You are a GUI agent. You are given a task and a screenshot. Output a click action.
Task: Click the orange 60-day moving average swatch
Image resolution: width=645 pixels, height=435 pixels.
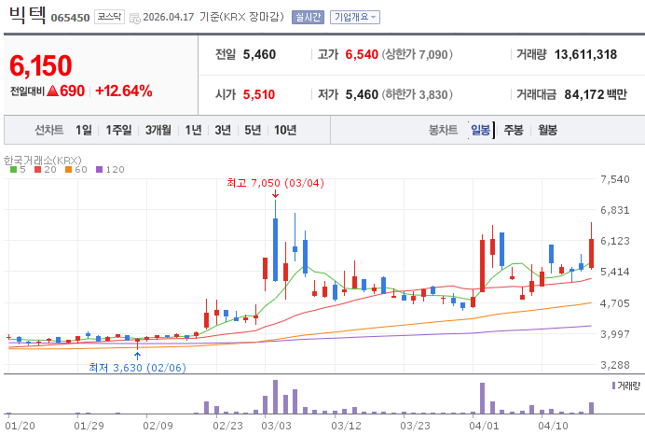click(x=68, y=169)
